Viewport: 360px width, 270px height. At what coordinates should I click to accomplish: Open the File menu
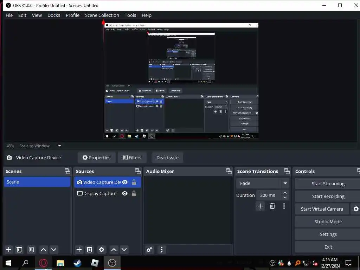pyautogui.click(x=9, y=15)
